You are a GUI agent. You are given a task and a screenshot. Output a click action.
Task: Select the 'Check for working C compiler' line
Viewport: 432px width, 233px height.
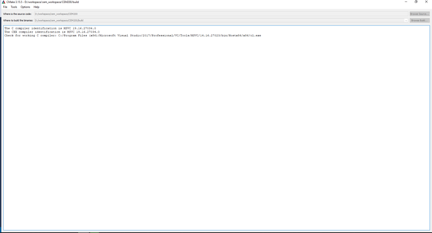[x=133, y=36]
